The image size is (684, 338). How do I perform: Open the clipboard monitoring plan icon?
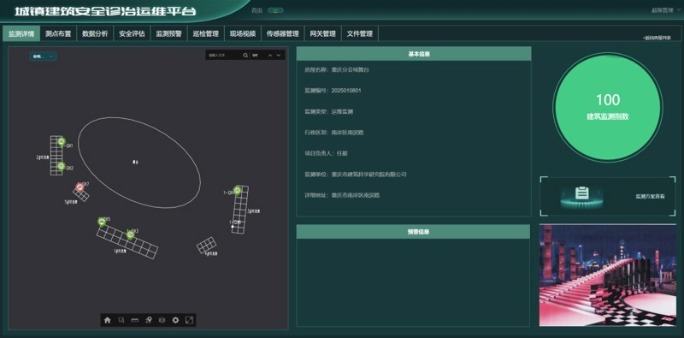point(581,193)
